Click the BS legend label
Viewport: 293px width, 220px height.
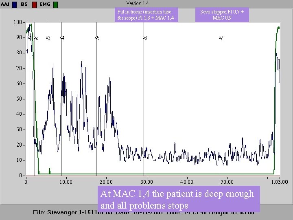click(24, 4)
